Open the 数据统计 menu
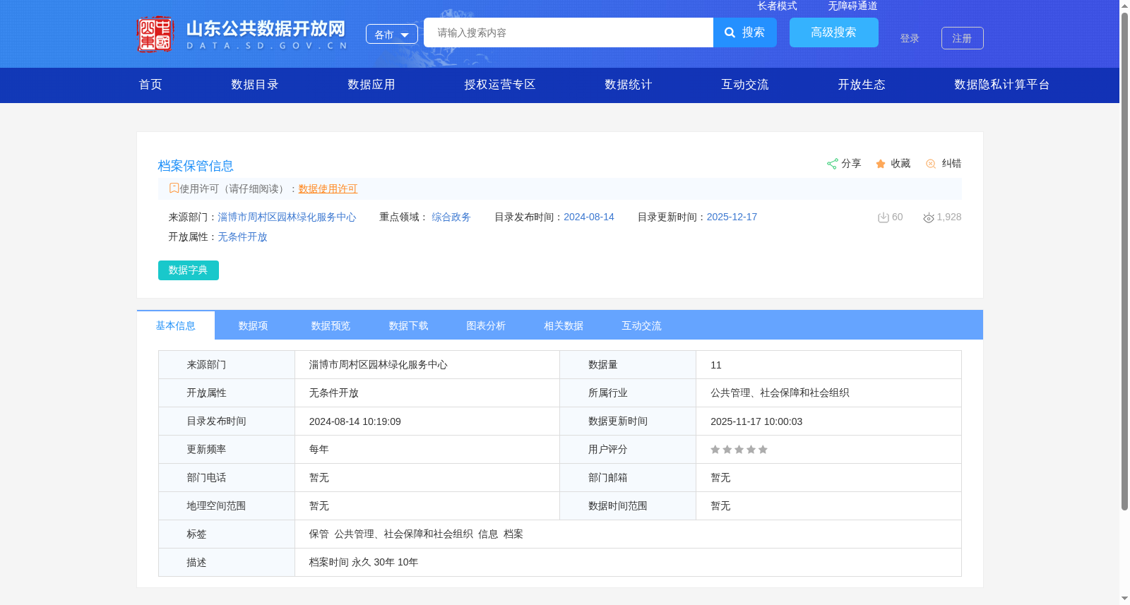The image size is (1130, 605). pos(629,85)
